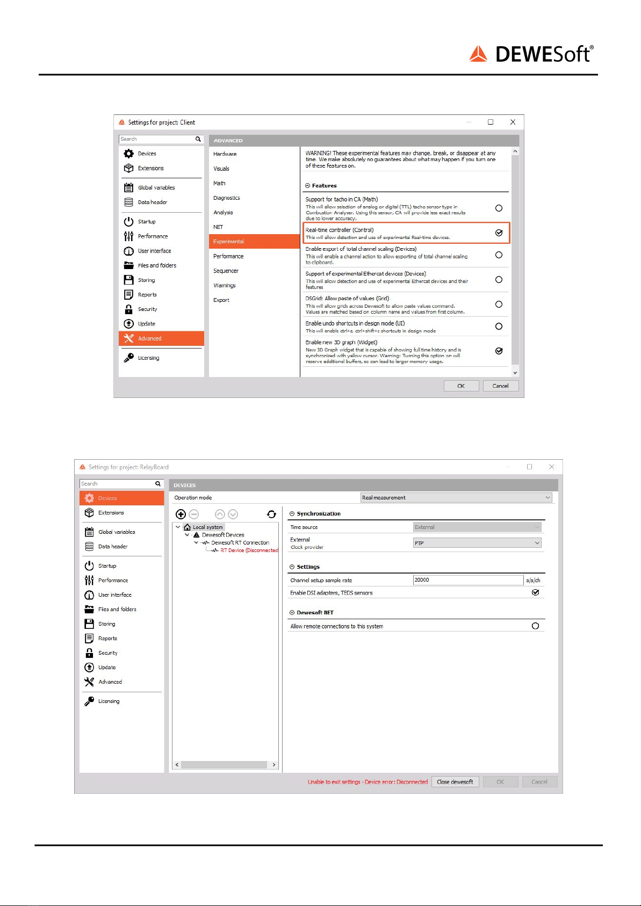Disable the Enable new 3D graph (Widget) option

499,351
